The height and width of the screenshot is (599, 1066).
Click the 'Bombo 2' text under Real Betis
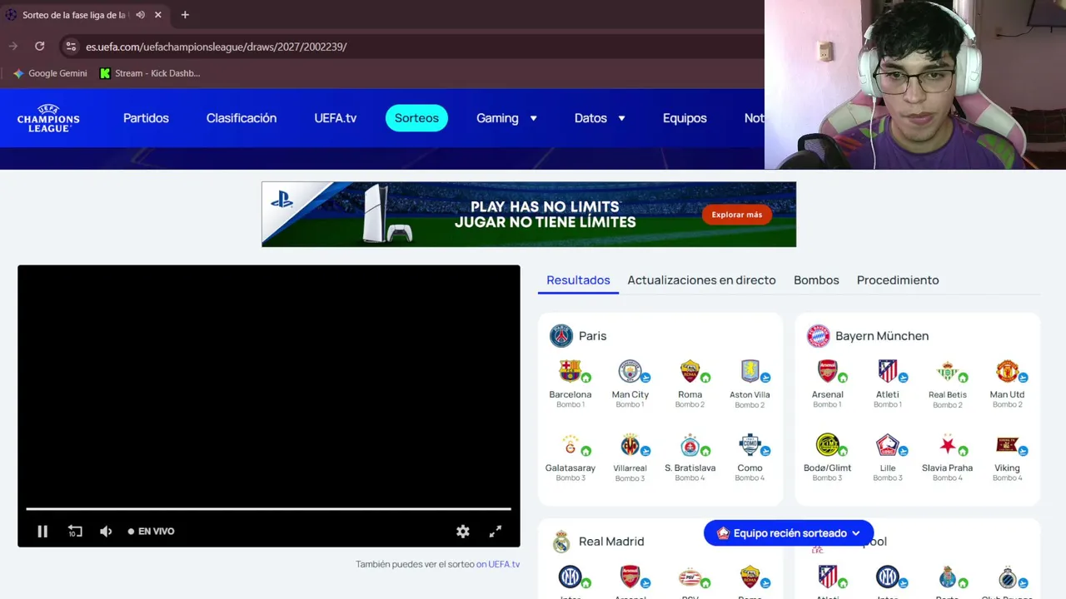click(947, 405)
